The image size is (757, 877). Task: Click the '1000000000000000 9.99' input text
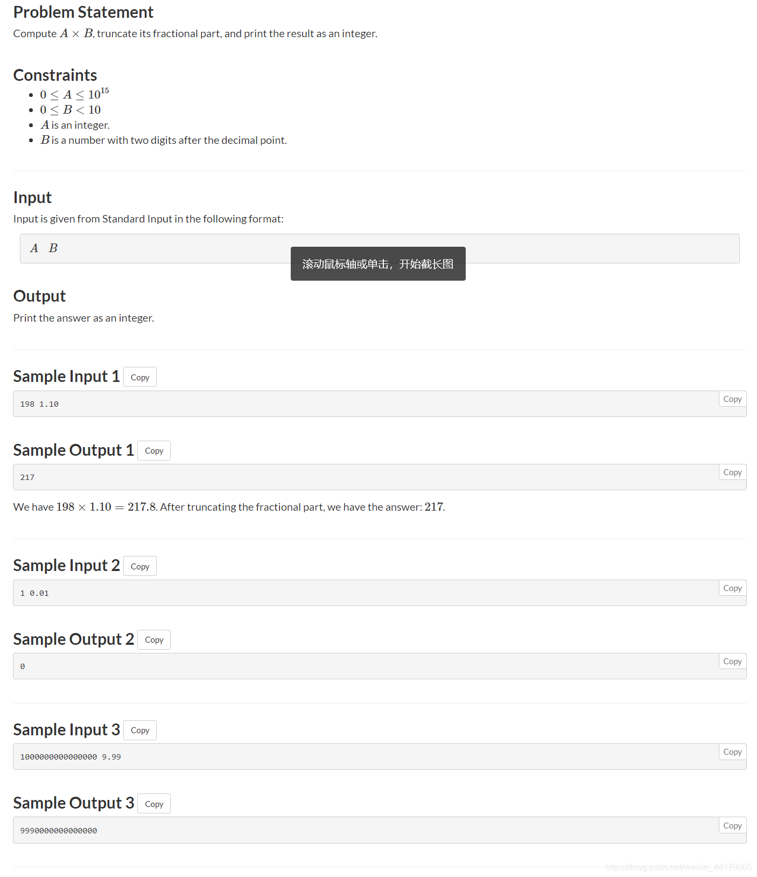point(71,757)
